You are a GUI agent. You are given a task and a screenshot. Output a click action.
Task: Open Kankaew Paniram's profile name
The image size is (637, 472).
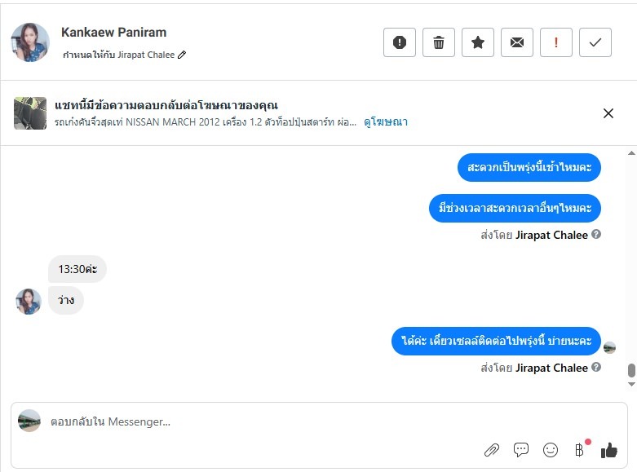(113, 33)
